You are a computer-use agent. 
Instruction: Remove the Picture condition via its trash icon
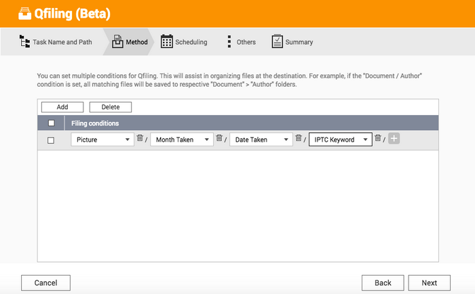click(140, 138)
